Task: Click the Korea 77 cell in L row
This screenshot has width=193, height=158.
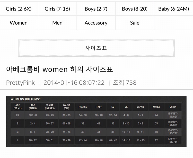Action: [x=156, y=140]
